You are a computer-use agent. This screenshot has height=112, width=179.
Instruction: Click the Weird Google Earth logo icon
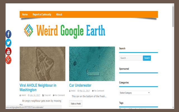[x=29, y=31]
